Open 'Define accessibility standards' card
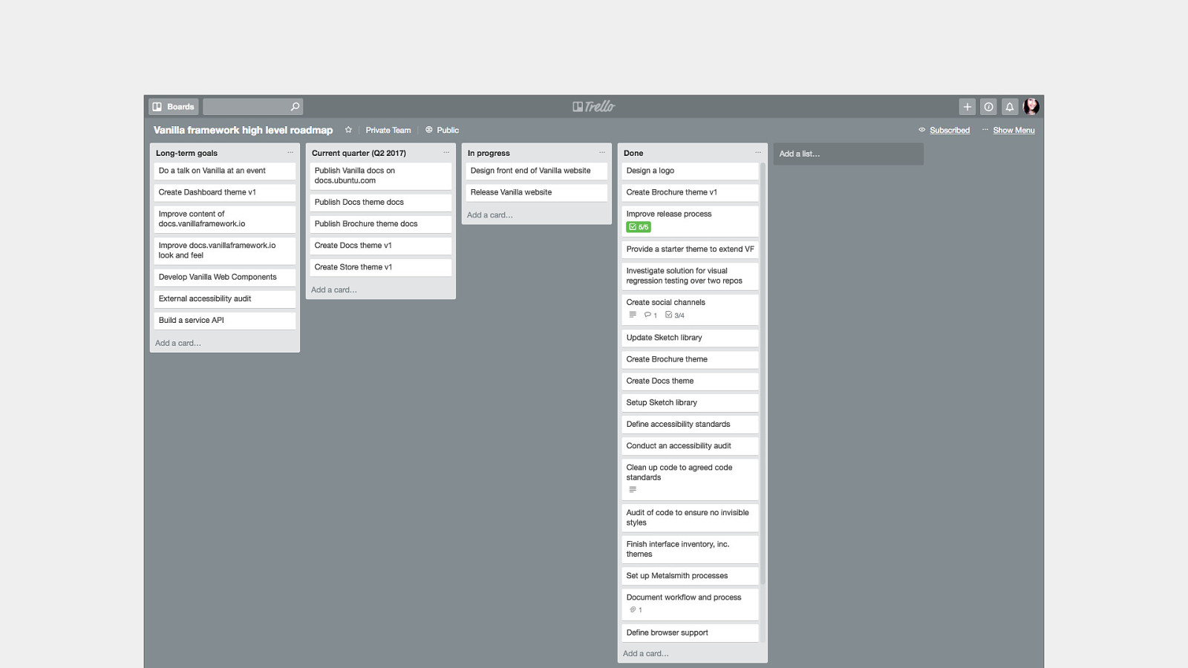1188x668 pixels. click(x=690, y=425)
